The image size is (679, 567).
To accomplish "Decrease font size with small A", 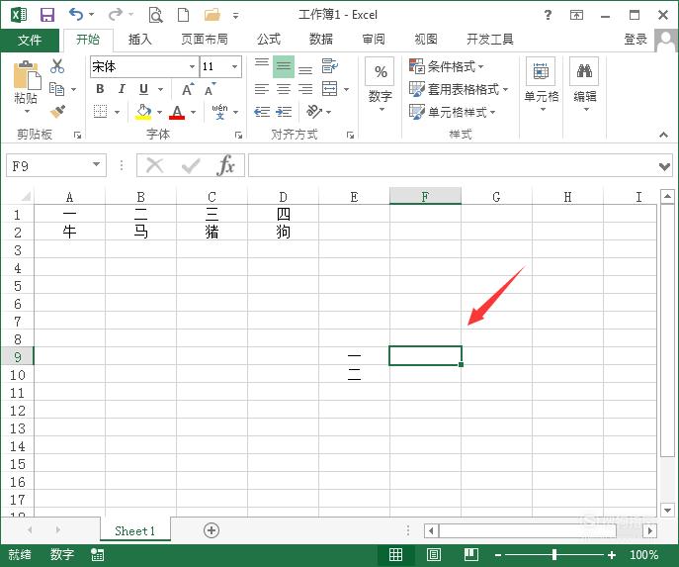I will [x=211, y=89].
